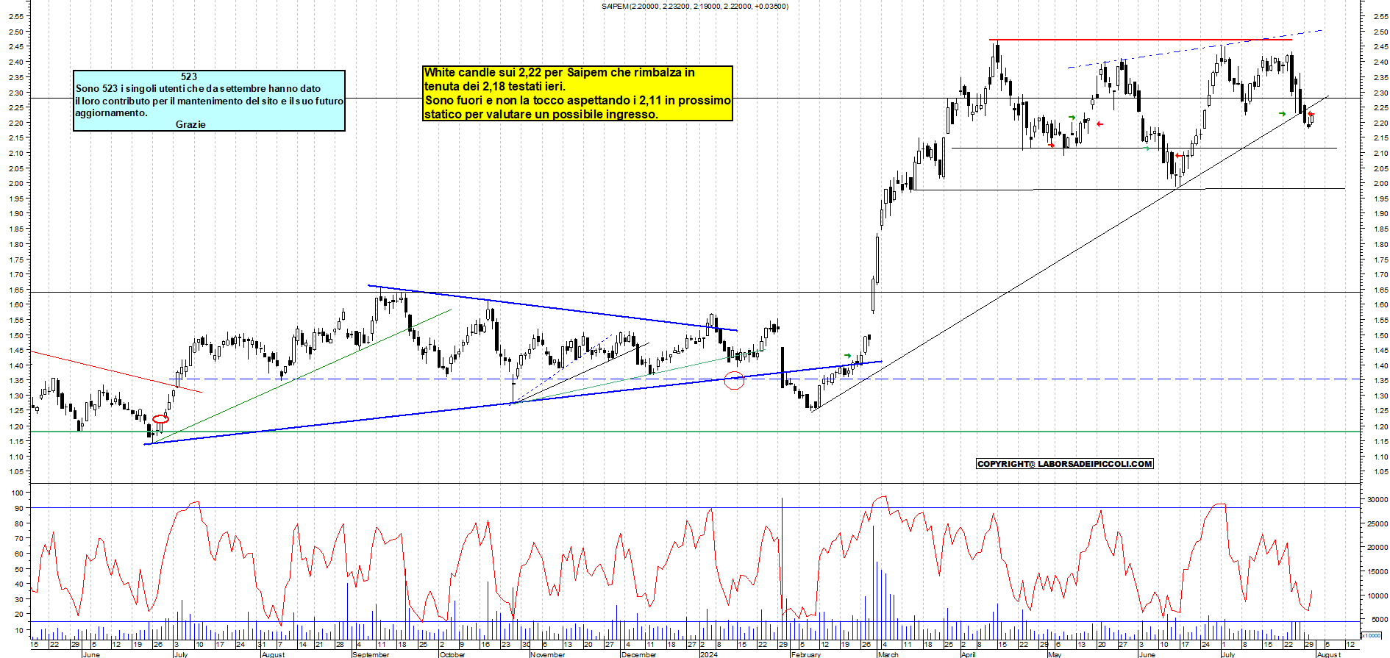Image resolution: width=1390 pixels, height=658 pixels.
Task: Click the 'x10000' volume scale label
Action: tap(1372, 635)
